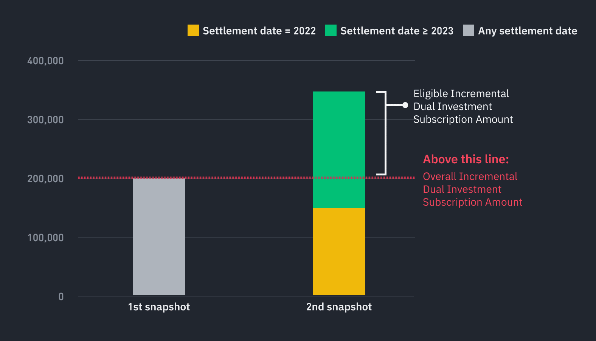Click the white bracket marker dot
Viewport: 596px width, 341px height.
click(x=405, y=105)
